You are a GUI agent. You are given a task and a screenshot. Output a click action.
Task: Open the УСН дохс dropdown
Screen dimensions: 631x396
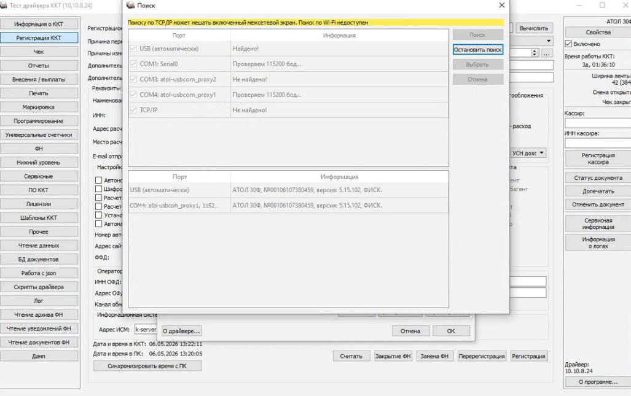[528, 153]
